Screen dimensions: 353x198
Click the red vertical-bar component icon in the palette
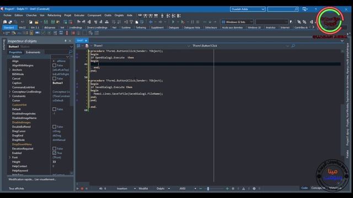tap(67, 33)
